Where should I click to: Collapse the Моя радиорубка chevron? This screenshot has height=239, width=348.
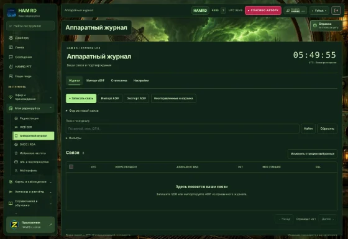pyautogui.click(x=50, y=107)
